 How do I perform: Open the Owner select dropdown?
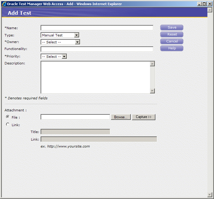coord(60,42)
